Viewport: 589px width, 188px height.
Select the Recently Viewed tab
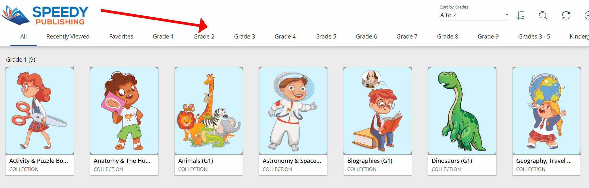click(x=68, y=37)
